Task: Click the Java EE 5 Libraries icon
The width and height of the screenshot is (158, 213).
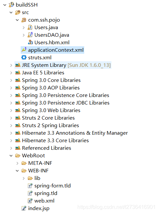Action: click(x=18, y=73)
